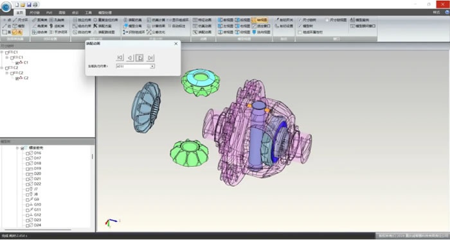
Task: Collapse the 螺旋前壳 node in model tree
Action: (17, 148)
